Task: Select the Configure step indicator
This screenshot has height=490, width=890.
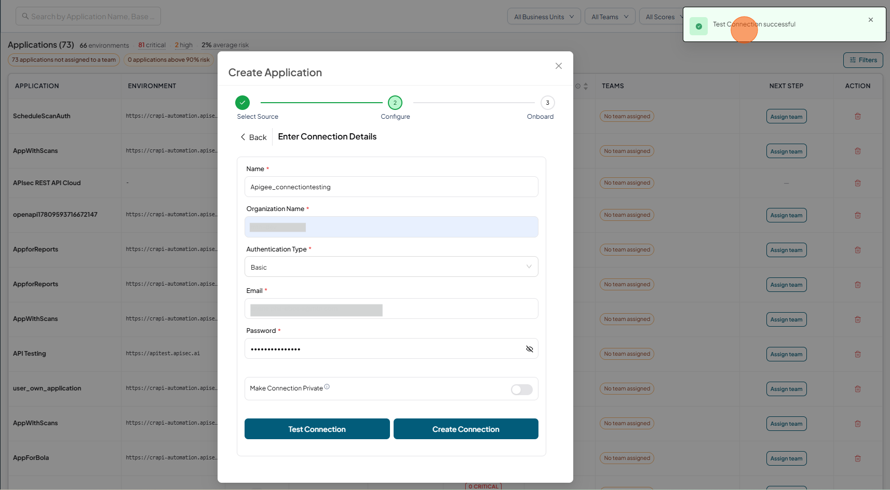Action: tap(395, 103)
